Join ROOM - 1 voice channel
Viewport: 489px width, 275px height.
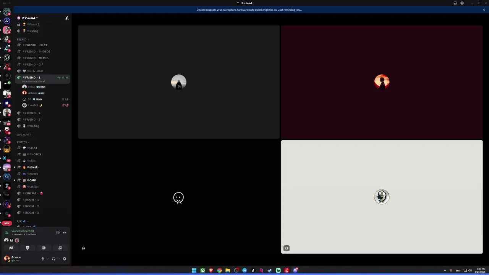coord(42,200)
